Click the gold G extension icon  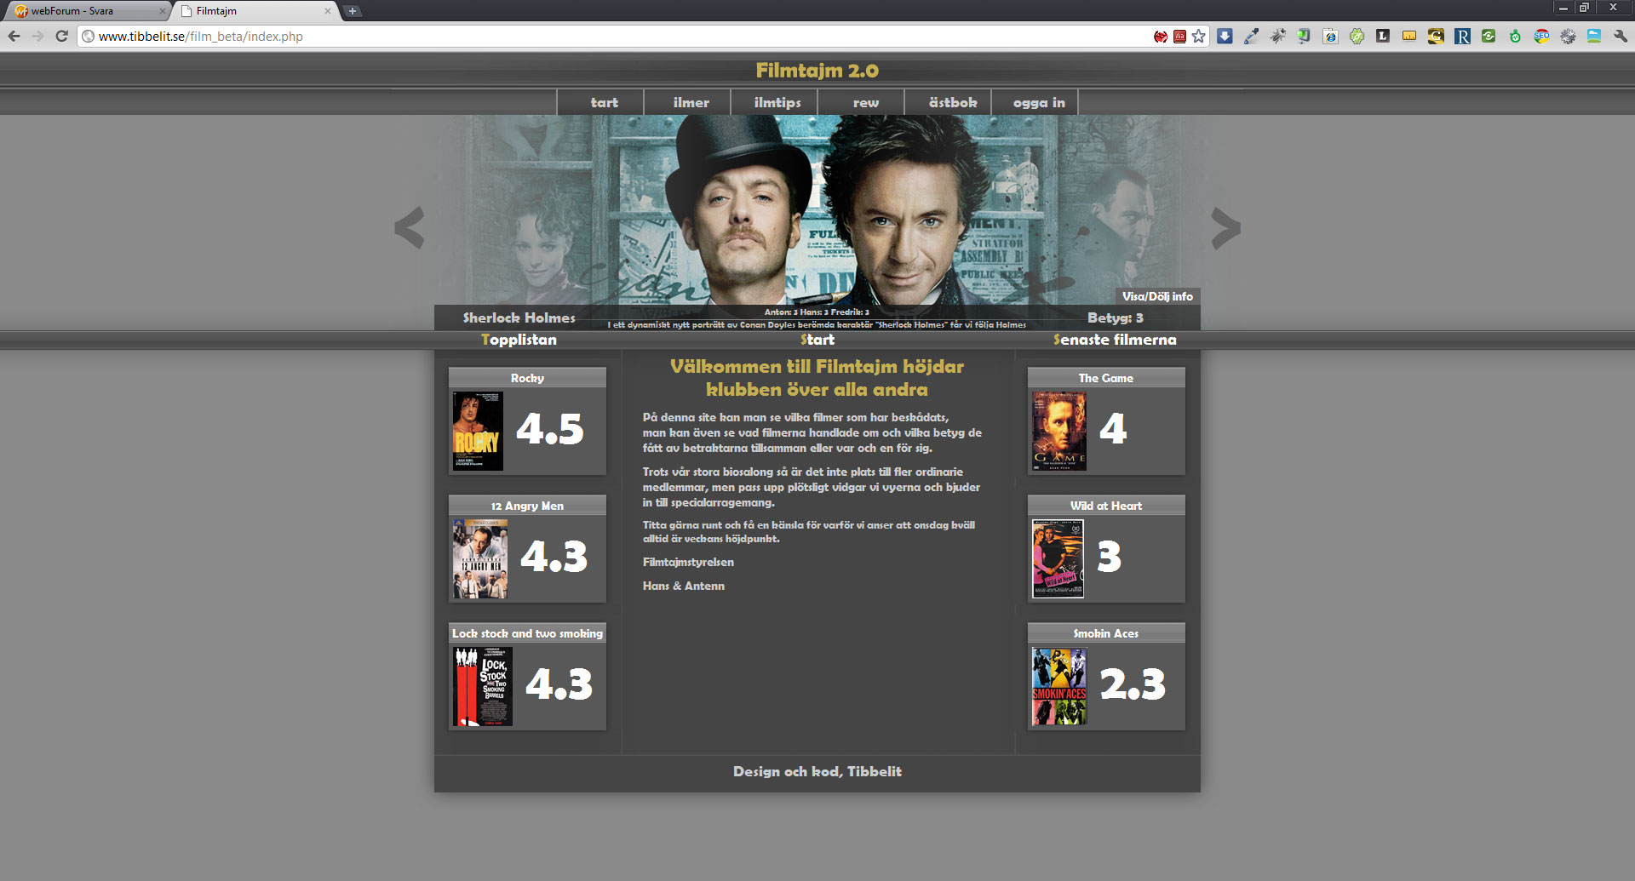point(1436,37)
